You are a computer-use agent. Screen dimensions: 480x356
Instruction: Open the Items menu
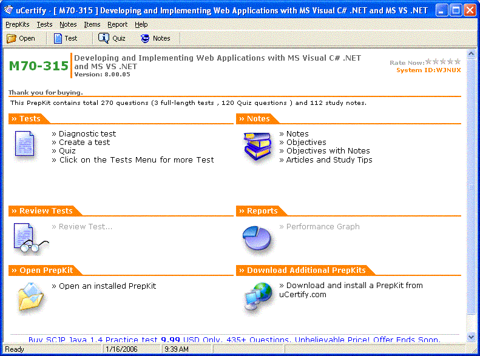[92, 24]
